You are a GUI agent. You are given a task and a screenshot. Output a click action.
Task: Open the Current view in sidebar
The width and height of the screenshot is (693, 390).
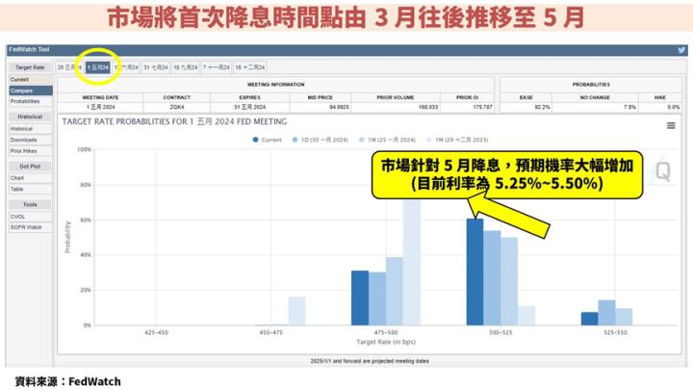pyautogui.click(x=19, y=79)
